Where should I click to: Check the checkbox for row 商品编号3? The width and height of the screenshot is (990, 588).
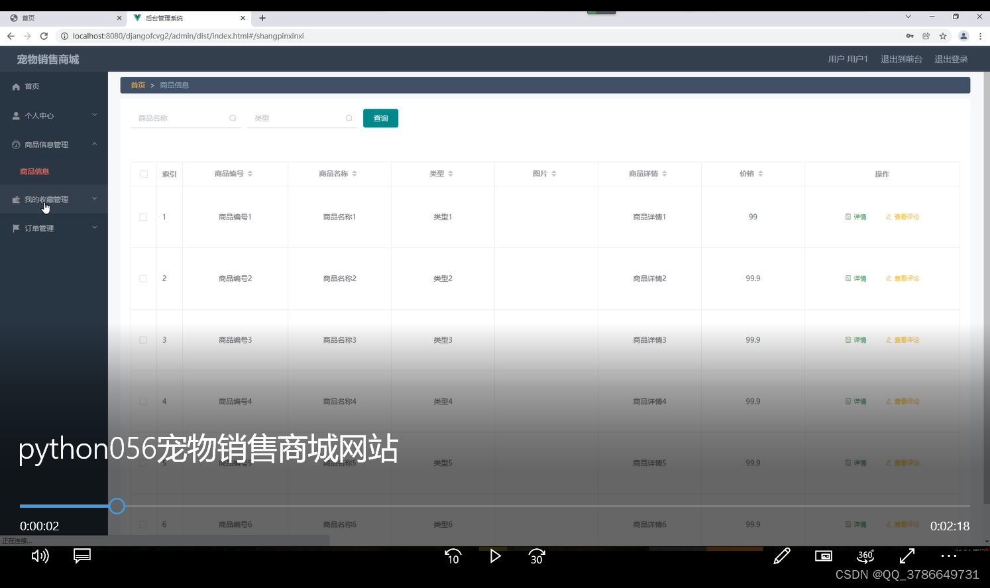[143, 340]
